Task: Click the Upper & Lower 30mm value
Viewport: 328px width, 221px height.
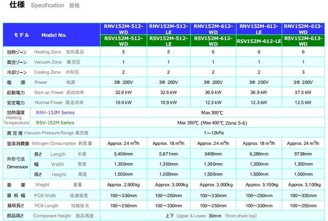Action: (x=211, y=216)
